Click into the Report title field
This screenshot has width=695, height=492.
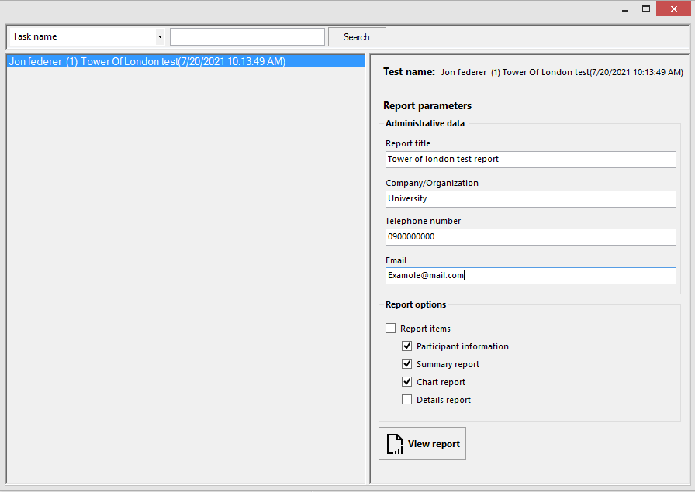[531, 160]
